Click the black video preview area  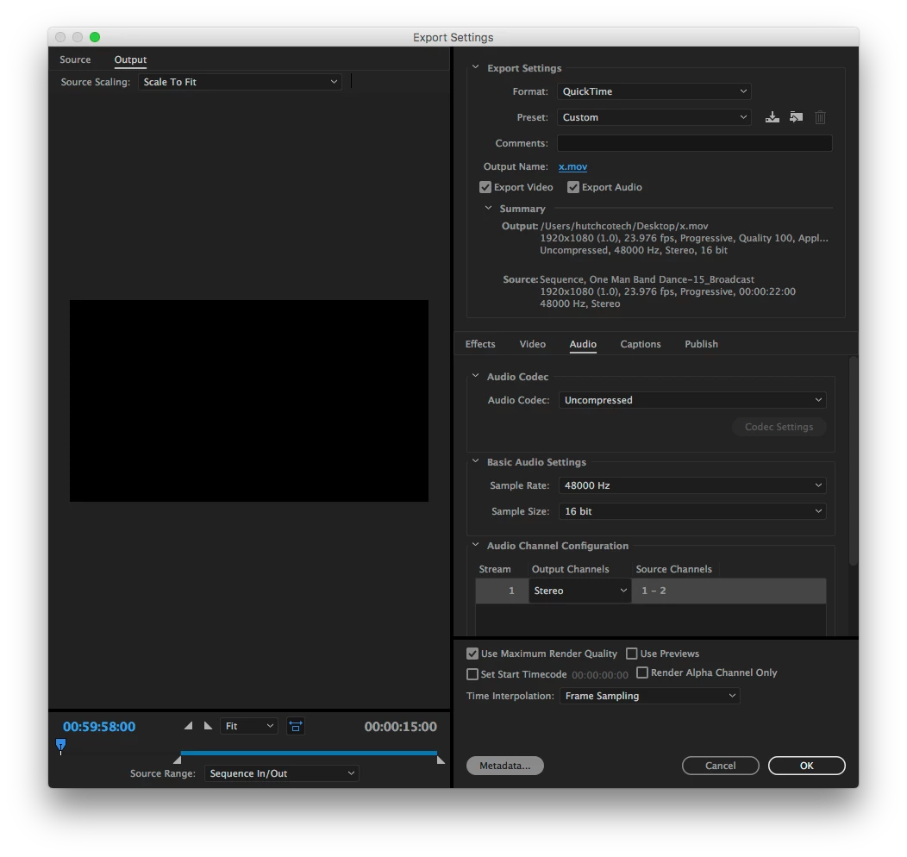coord(248,401)
